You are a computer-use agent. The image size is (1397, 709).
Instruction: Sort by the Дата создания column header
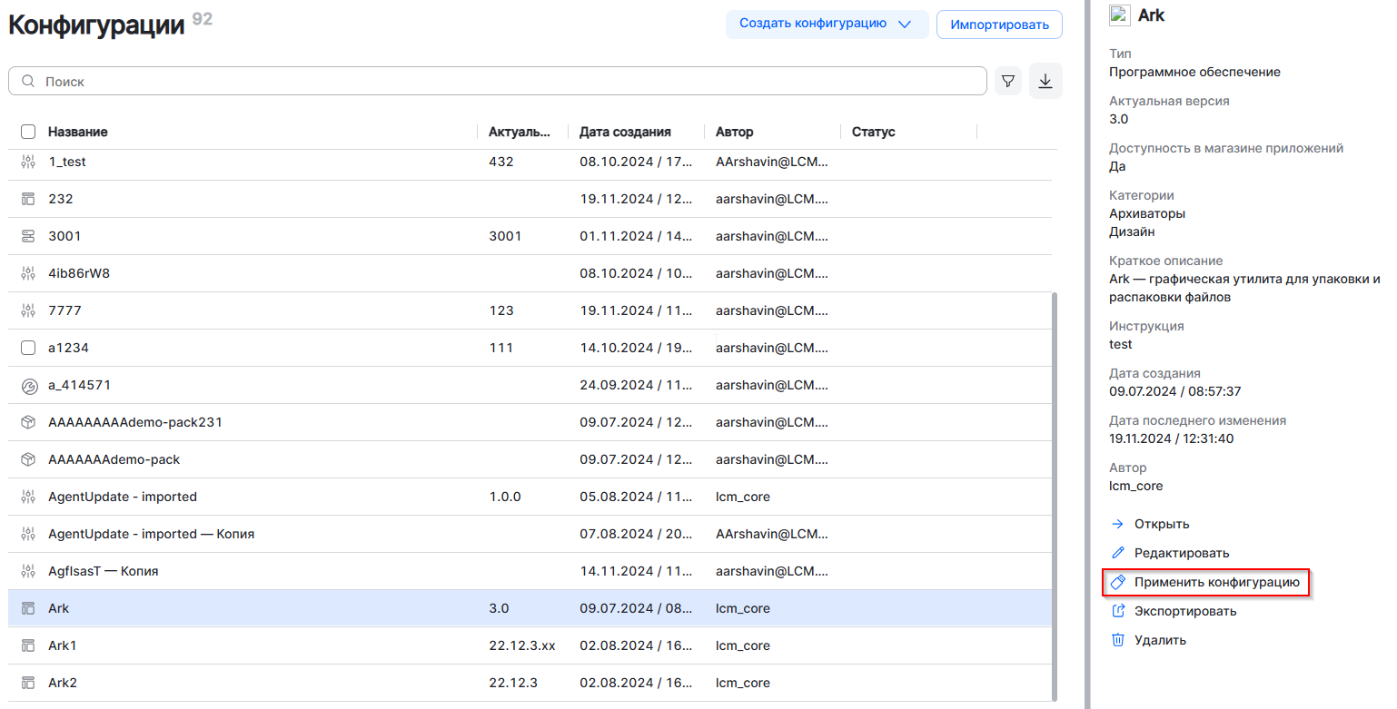click(625, 132)
